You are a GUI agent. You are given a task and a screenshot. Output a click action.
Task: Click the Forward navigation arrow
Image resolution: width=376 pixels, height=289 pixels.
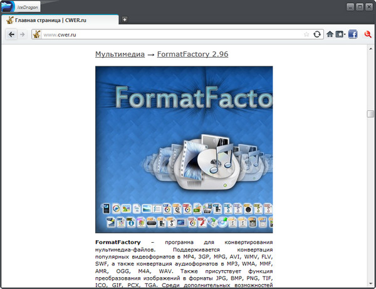pos(23,34)
